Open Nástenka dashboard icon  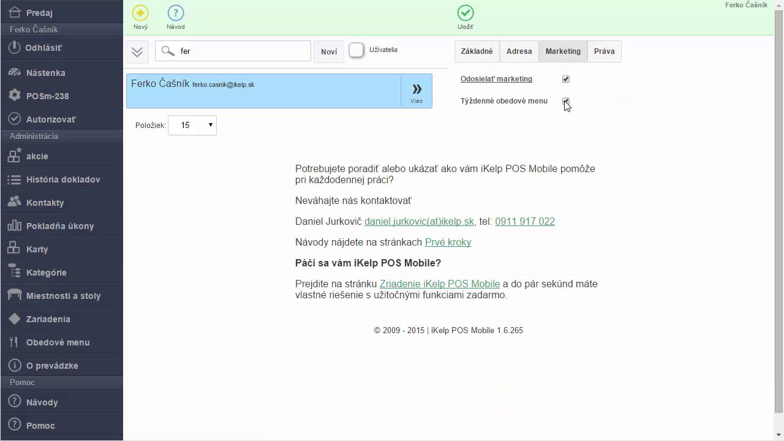(x=15, y=72)
